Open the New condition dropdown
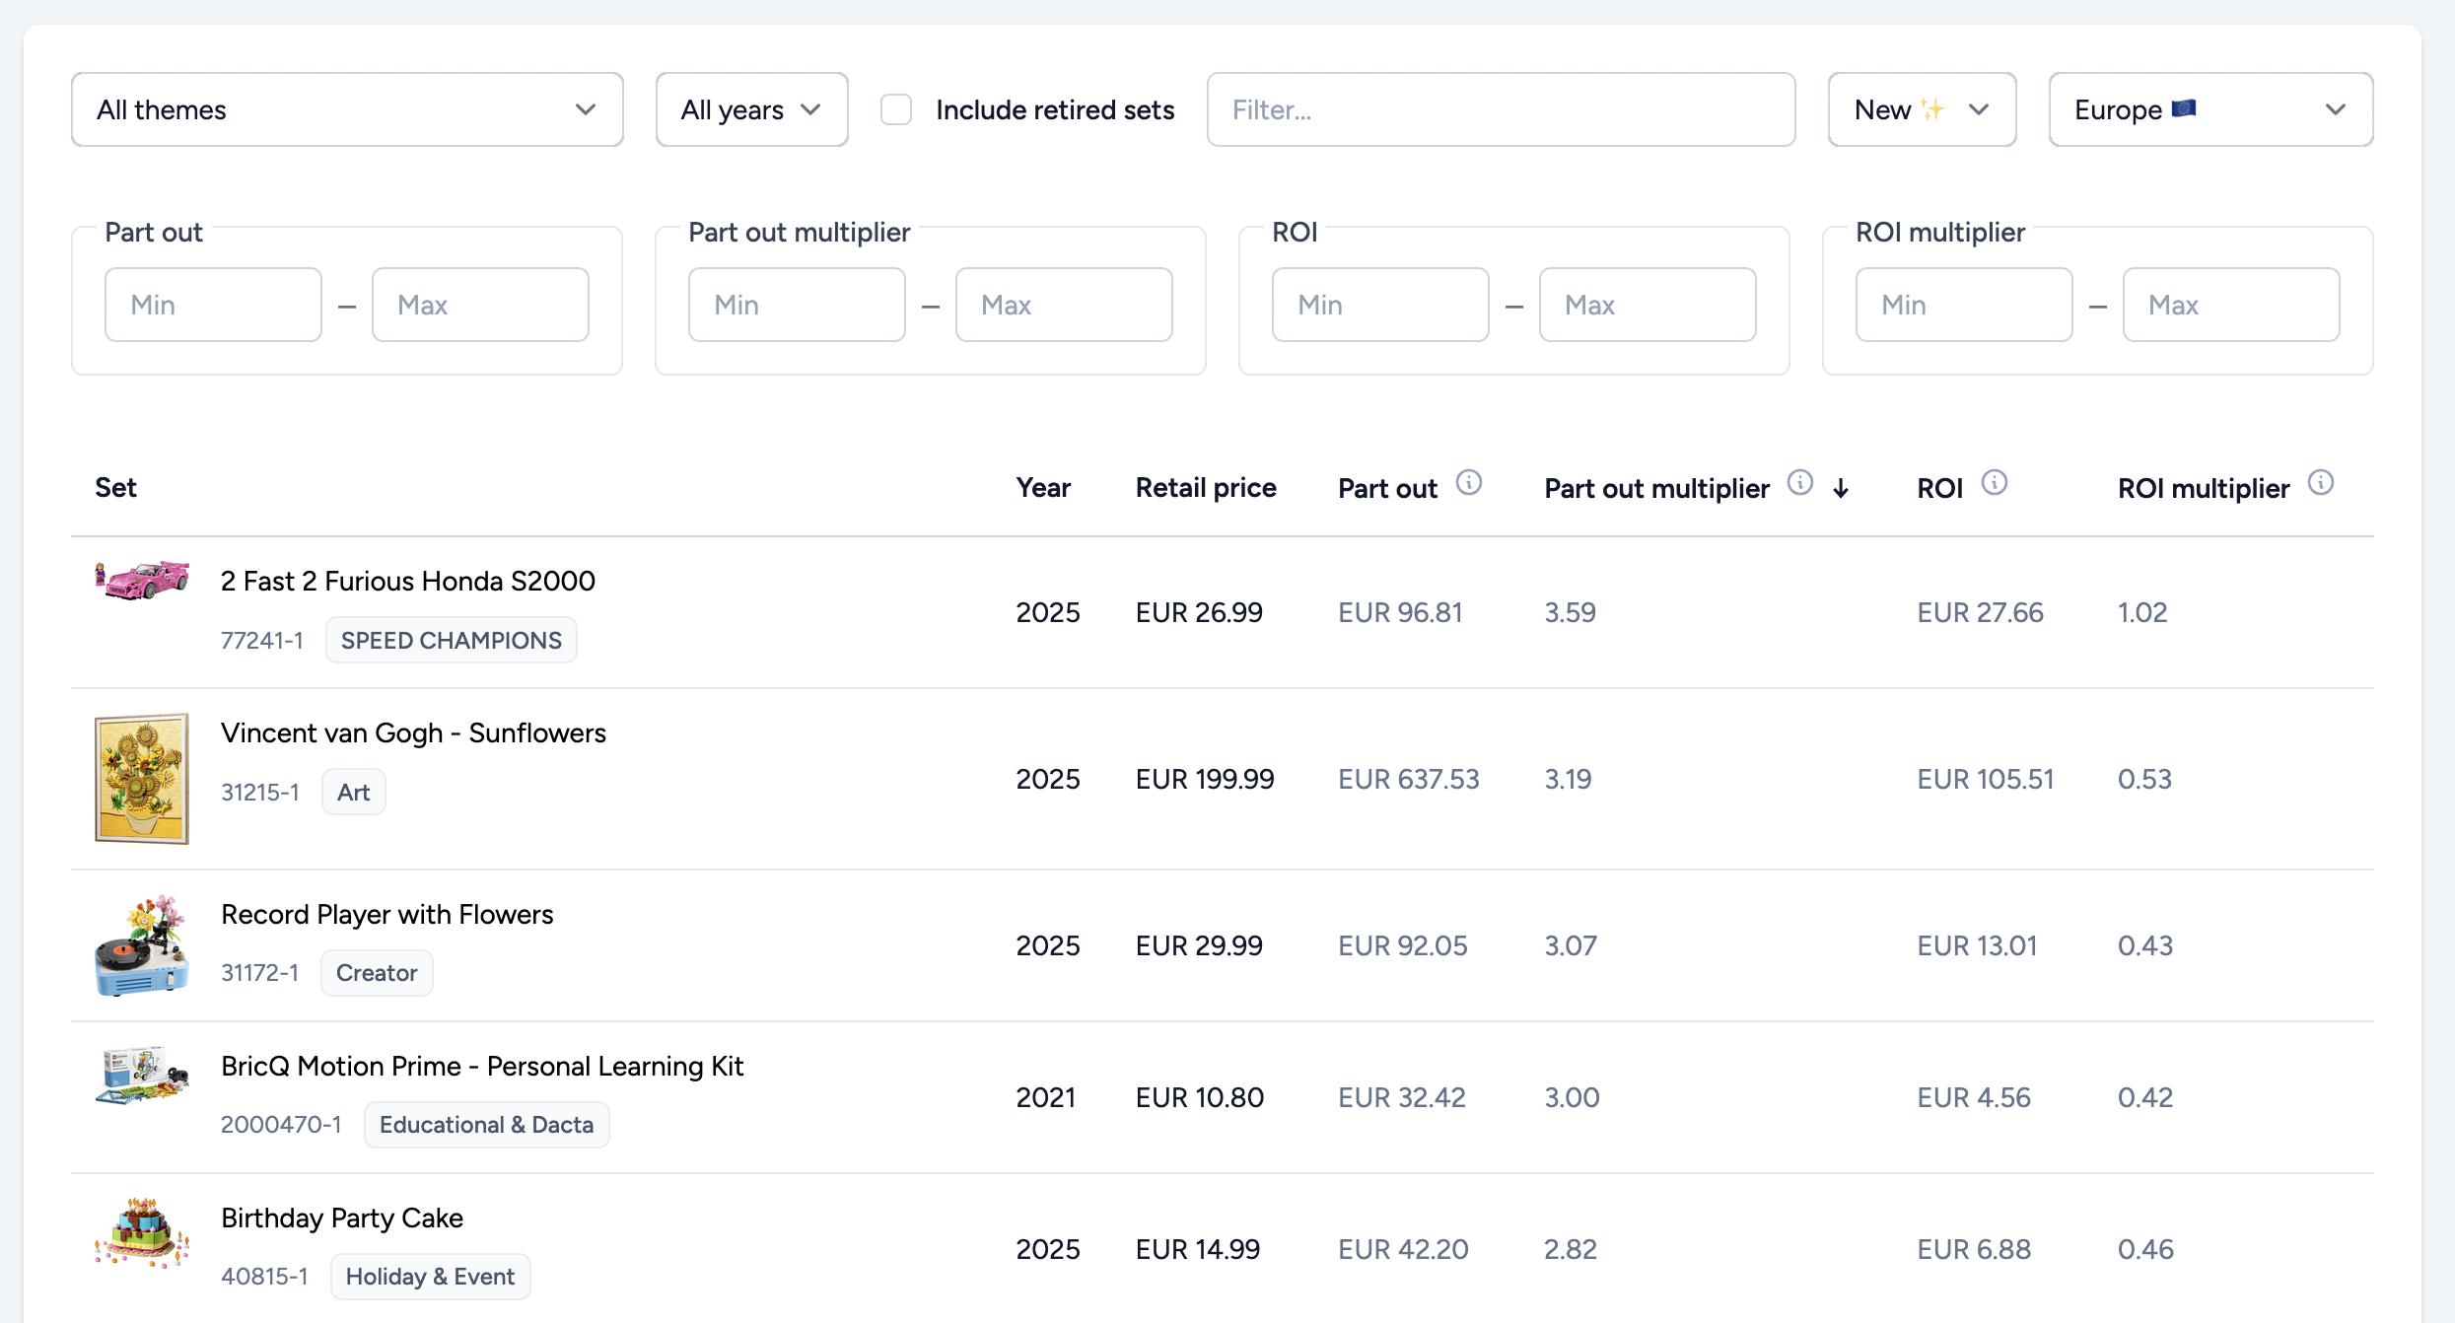Viewport: 2455px width, 1323px height. [1922, 109]
